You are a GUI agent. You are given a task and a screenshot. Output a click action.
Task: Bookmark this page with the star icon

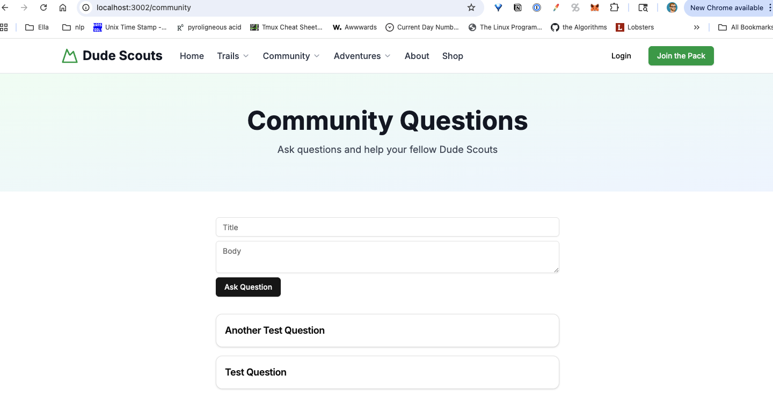pyautogui.click(x=471, y=8)
